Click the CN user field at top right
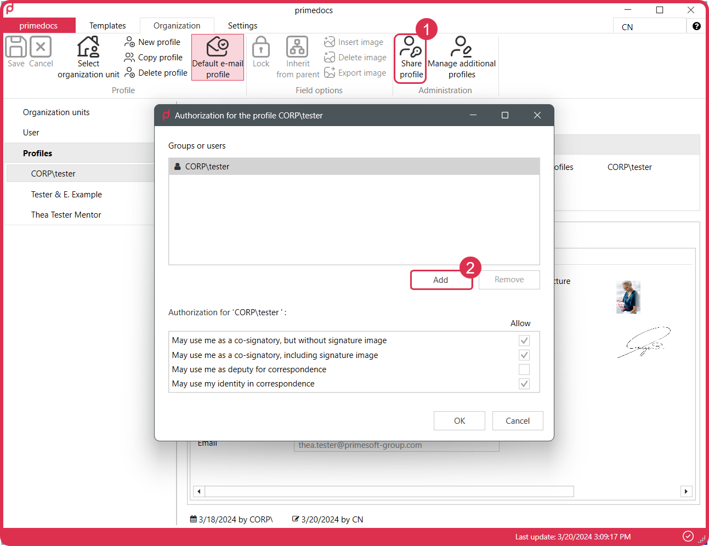Viewport: 709px width, 546px height. coord(650,27)
